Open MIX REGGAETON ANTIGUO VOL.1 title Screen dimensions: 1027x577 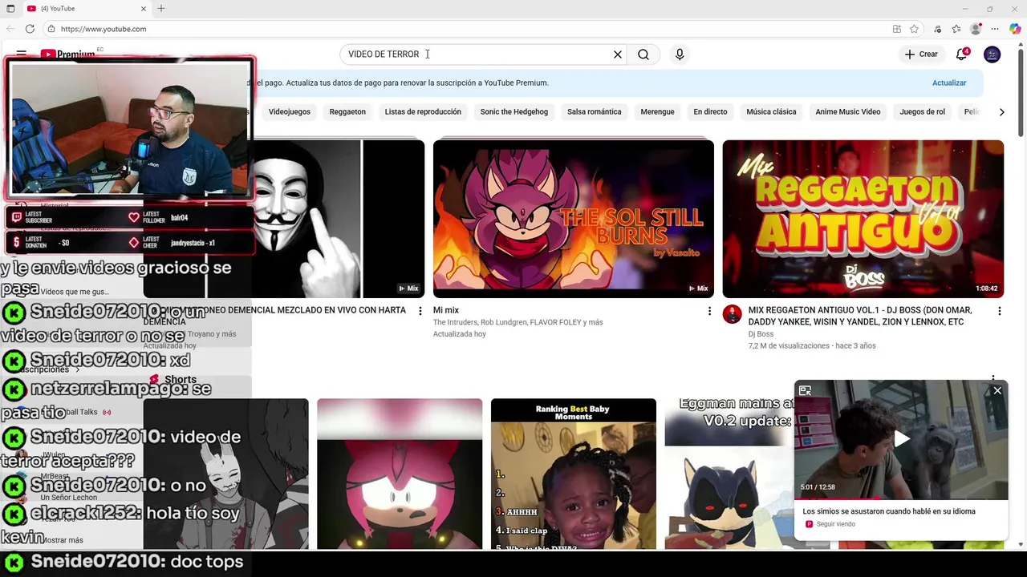(860, 316)
